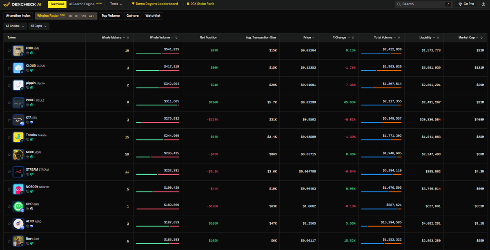Screen dimensions: 490x250
Task: Copy the STREAM contract address
Action: pos(28,174)
